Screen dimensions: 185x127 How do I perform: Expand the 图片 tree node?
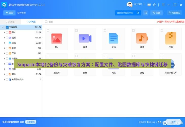tap(5, 33)
